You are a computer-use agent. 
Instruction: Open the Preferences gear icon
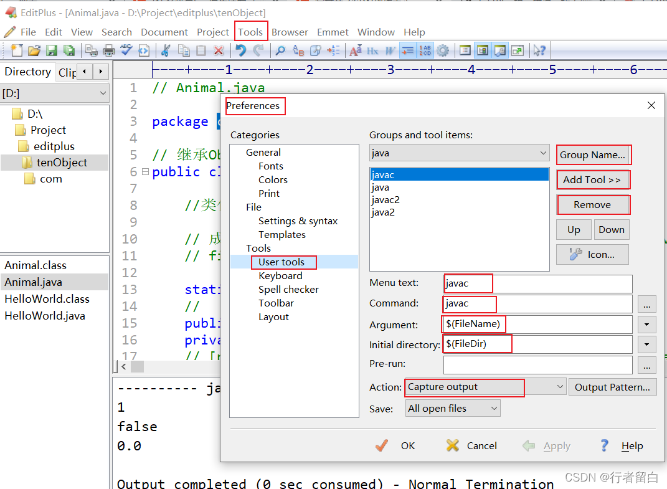click(443, 50)
